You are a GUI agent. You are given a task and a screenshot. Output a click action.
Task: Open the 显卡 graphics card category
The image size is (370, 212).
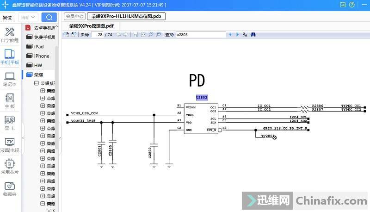coord(10,123)
